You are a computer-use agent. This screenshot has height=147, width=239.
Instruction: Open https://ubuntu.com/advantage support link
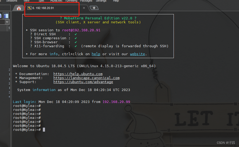(83, 82)
